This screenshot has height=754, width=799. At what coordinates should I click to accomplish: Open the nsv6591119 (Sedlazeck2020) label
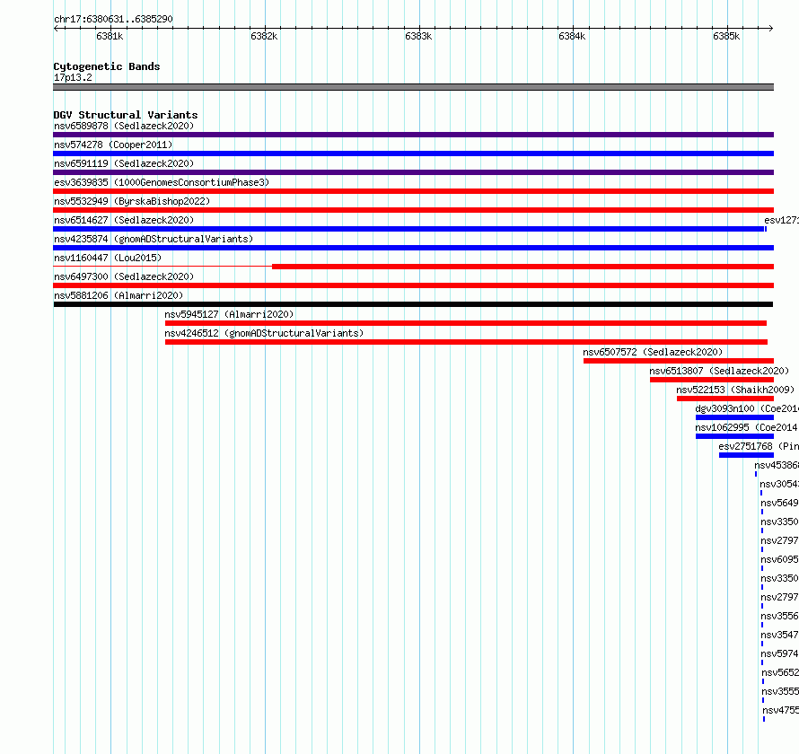pos(124,163)
